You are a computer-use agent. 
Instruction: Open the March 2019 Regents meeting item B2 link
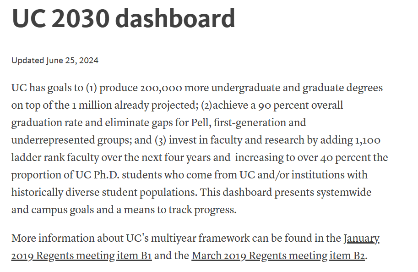click(278, 255)
